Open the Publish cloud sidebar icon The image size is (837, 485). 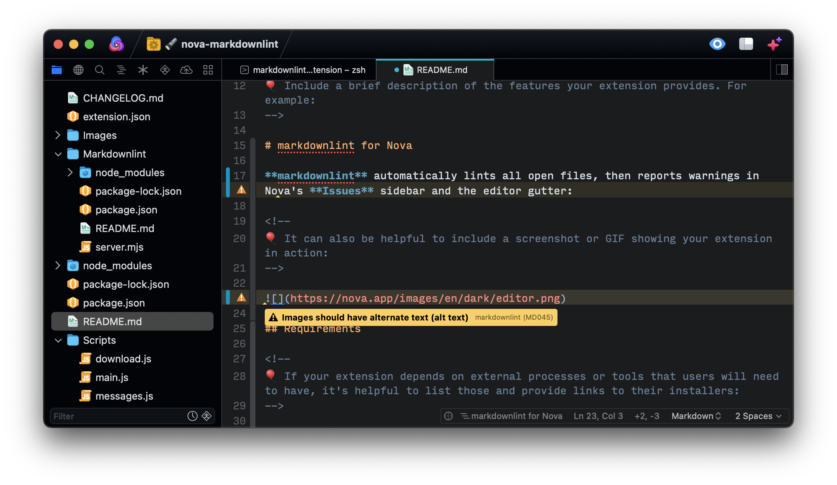tap(186, 70)
